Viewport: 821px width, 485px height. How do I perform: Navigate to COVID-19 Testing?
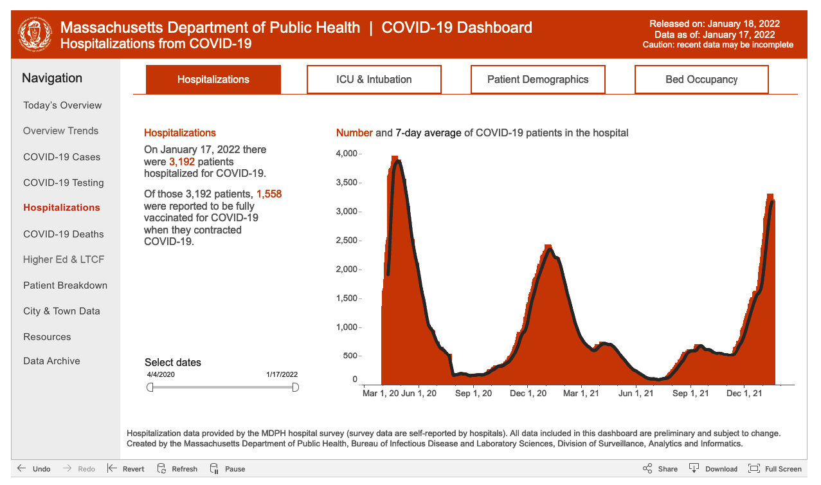[64, 183]
